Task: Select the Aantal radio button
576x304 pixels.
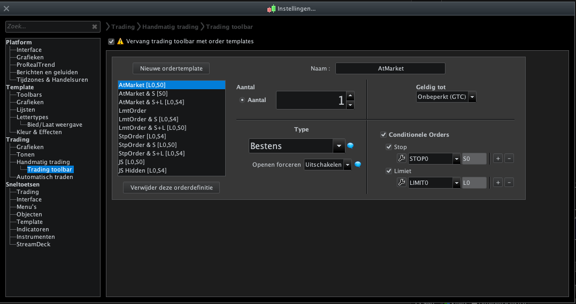Action: (x=242, y=100)
